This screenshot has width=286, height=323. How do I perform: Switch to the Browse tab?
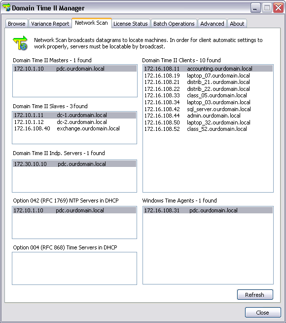pos(17,24)
